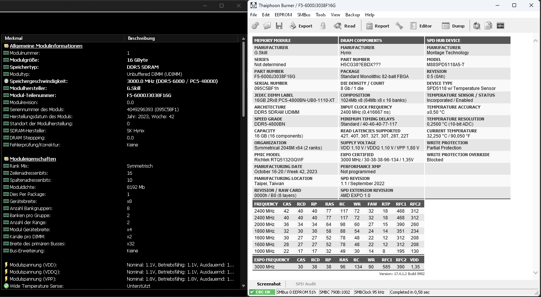Click the 2000 MHz frequency table row
541x297 pixels.
[x=338, y=225]
